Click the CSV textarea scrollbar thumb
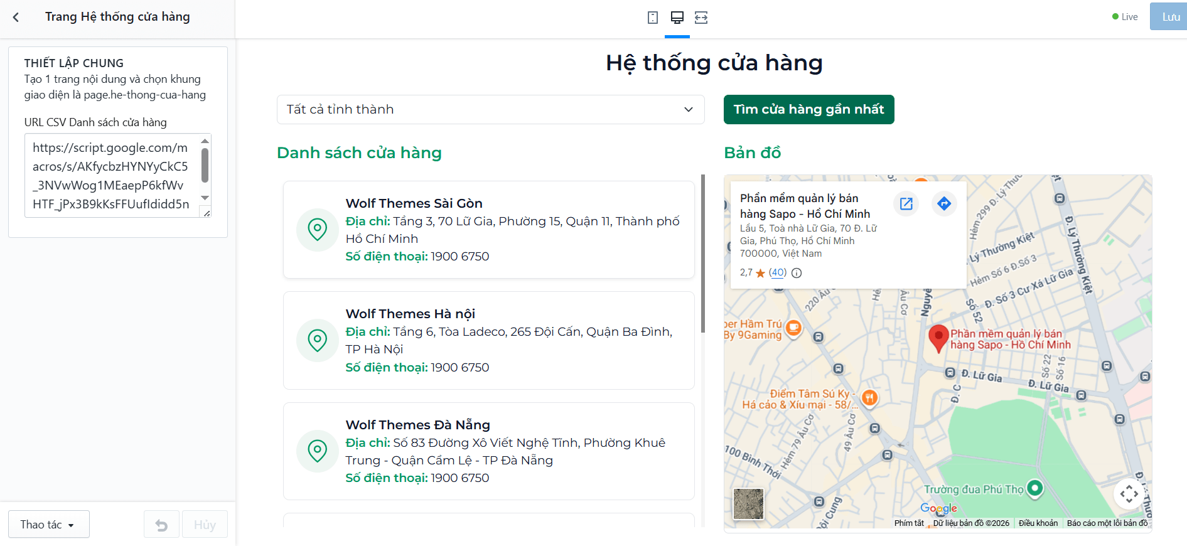This screenshot has height=546, width=1187. click(205, 165)
